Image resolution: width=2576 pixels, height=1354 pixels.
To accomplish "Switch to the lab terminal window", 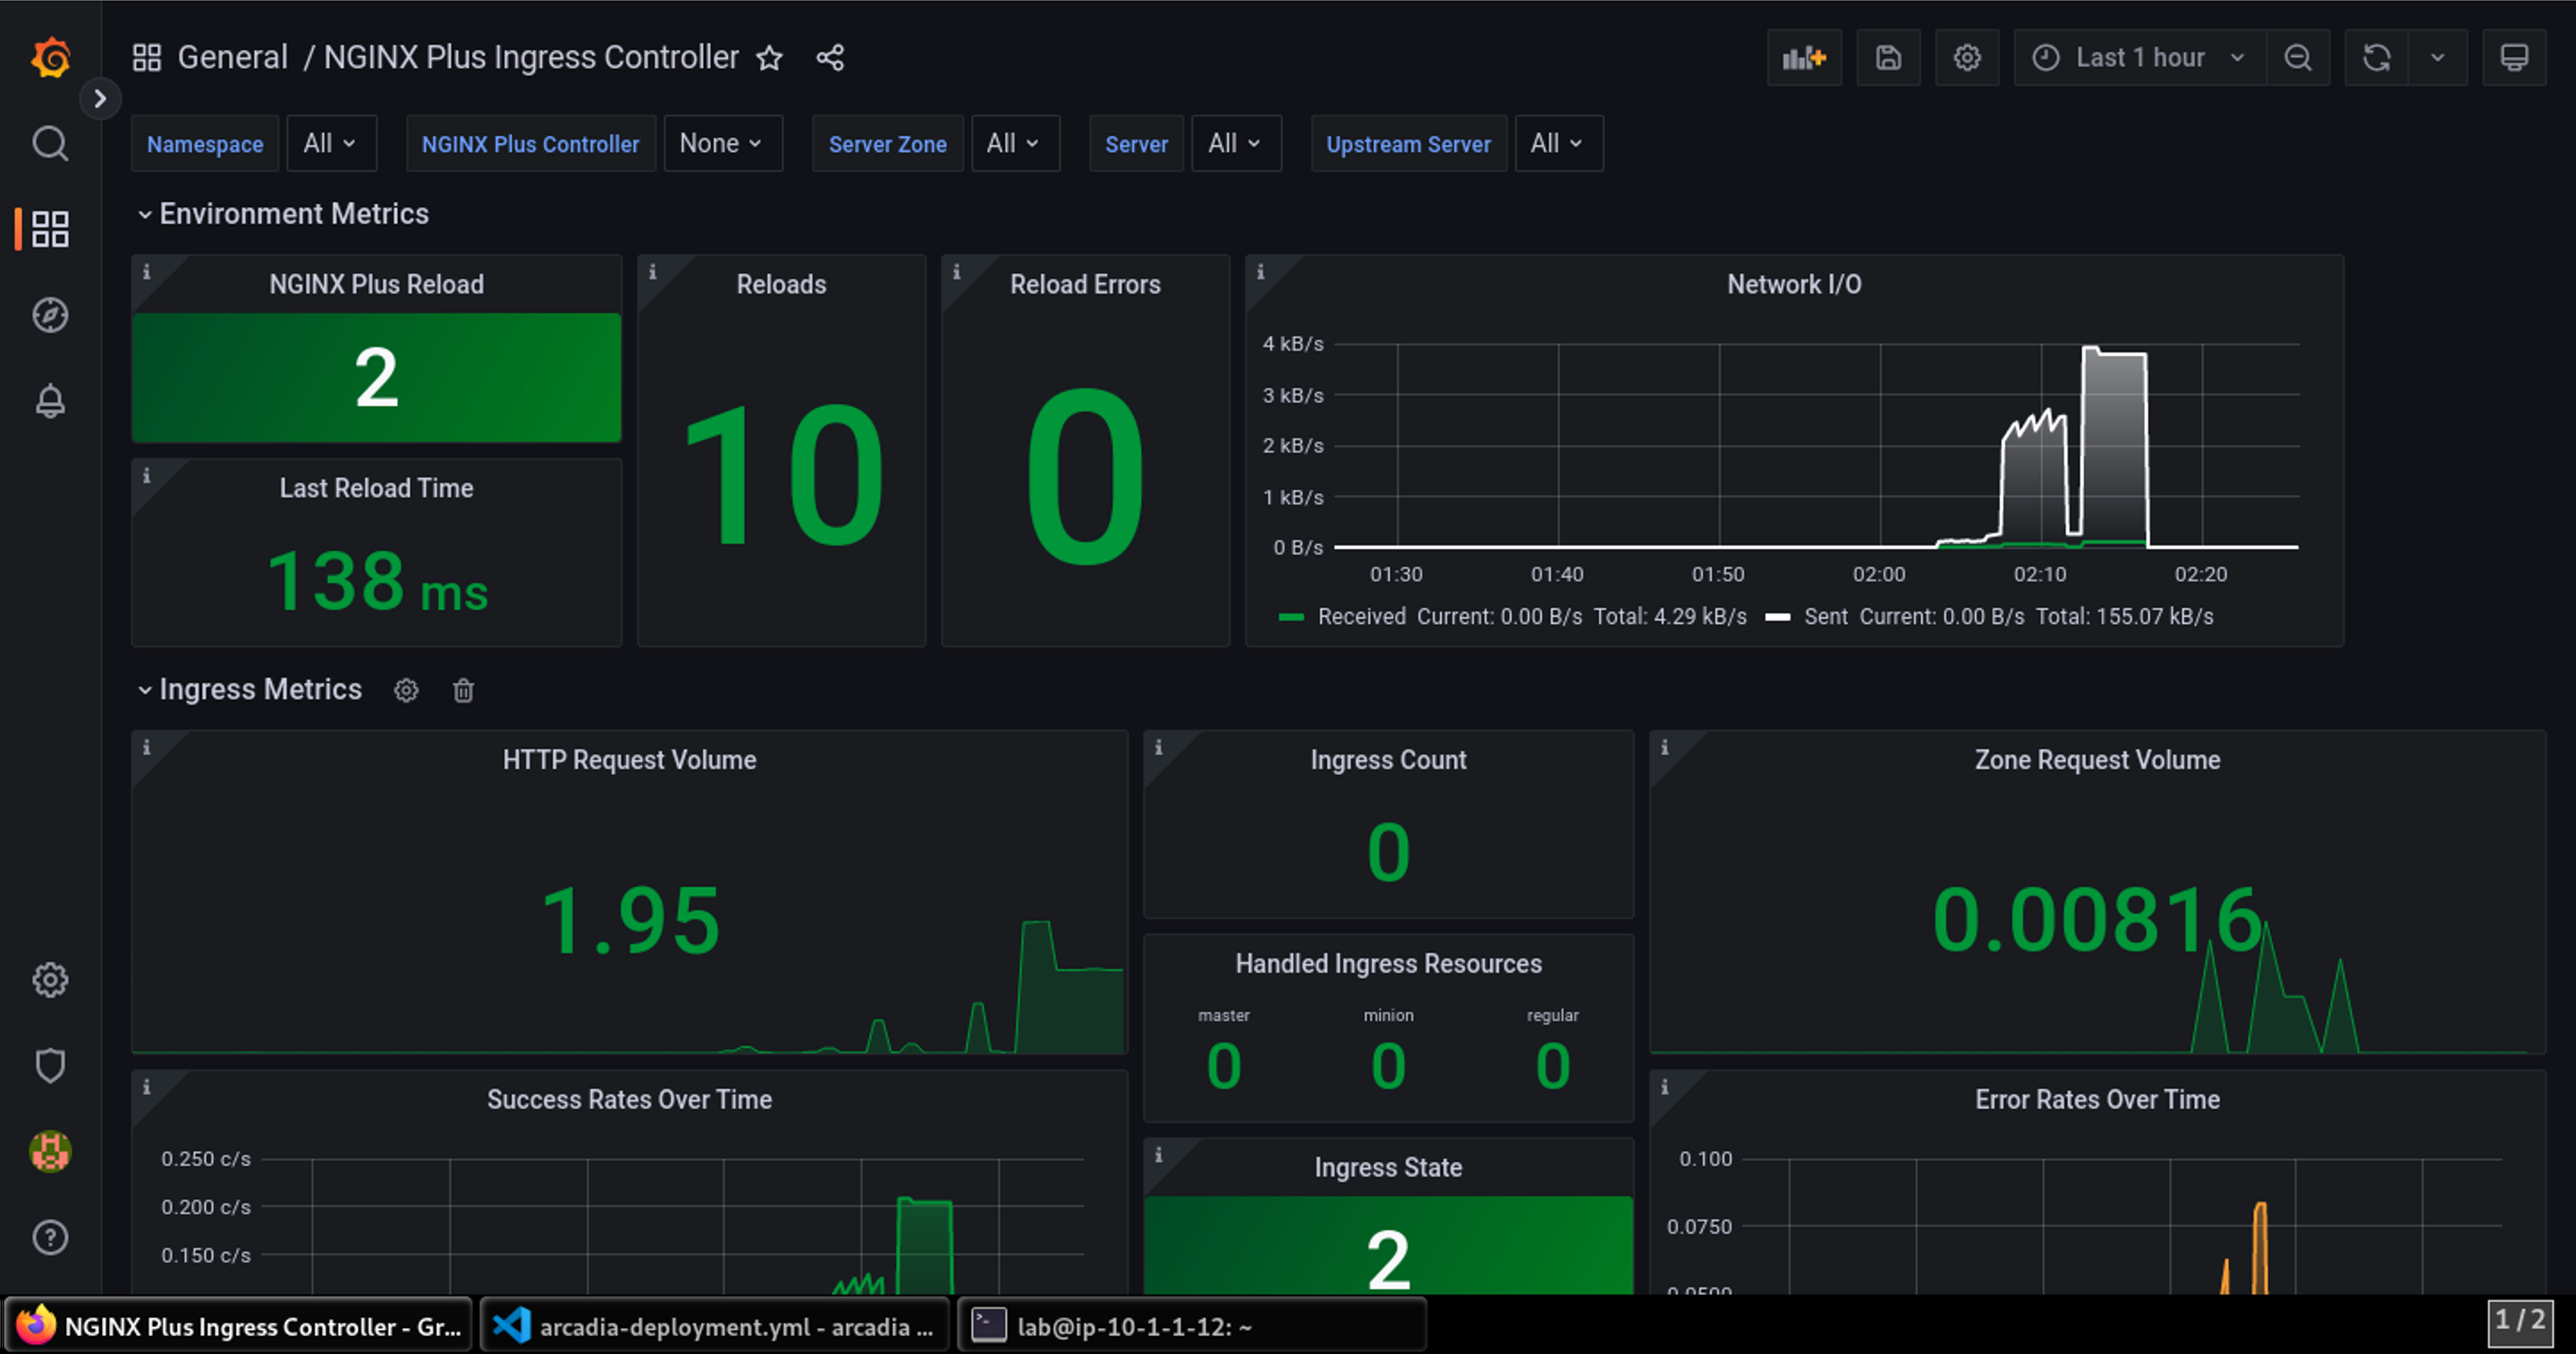I will [1192, 1326].
